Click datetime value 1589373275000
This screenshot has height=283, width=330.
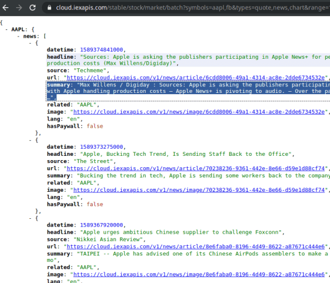[101, 147]
